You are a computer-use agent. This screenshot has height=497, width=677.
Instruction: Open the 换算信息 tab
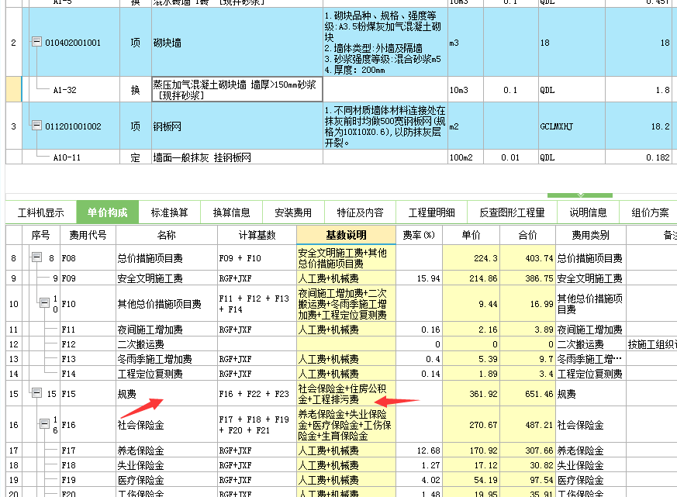[231, 212]
